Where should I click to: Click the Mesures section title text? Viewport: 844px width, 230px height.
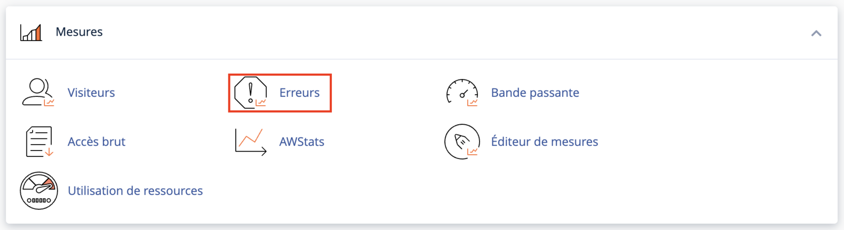pyautogui.click(x=79, y=32)
